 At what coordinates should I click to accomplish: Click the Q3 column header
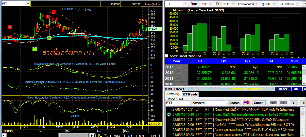point(247,61)
